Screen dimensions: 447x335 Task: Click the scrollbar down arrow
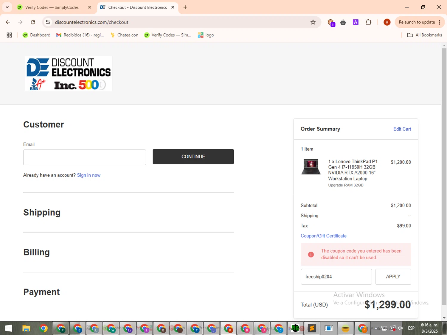(444, 318)
